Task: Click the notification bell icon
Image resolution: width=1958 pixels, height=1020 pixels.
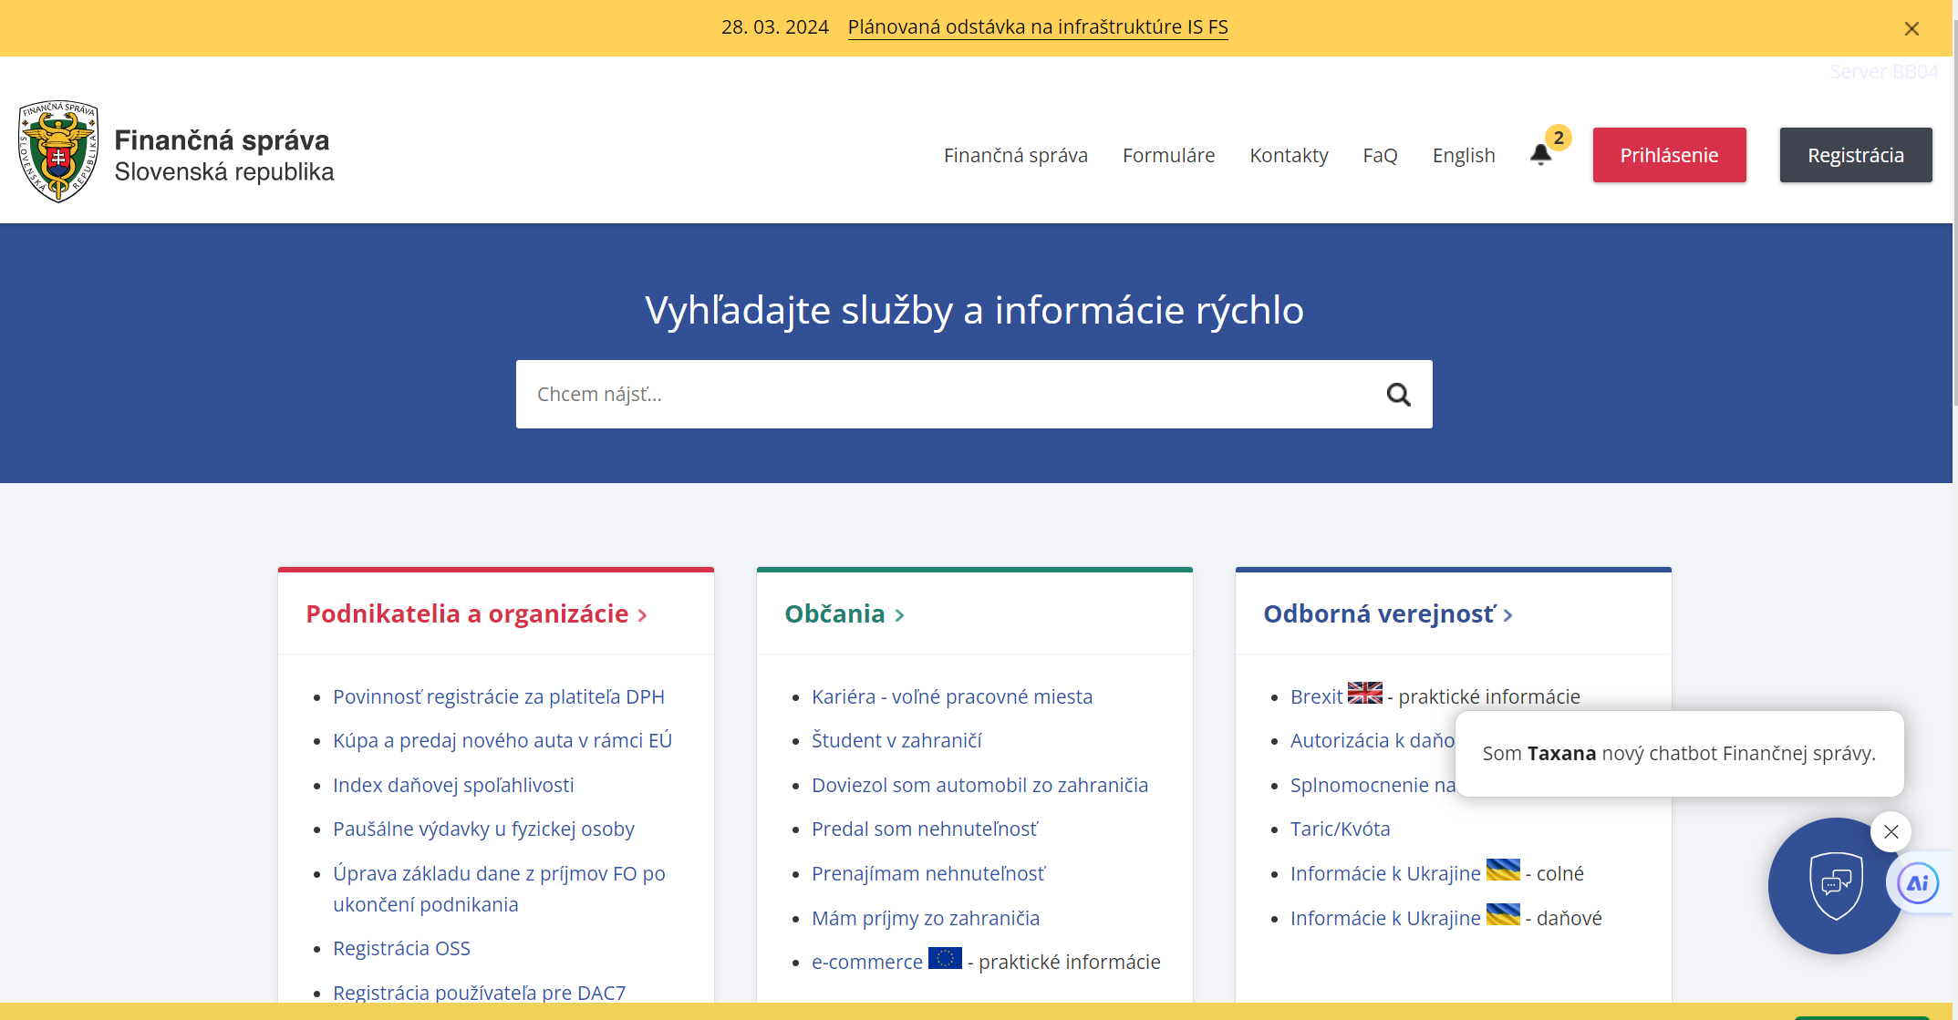Action: tap(1540, 155)
